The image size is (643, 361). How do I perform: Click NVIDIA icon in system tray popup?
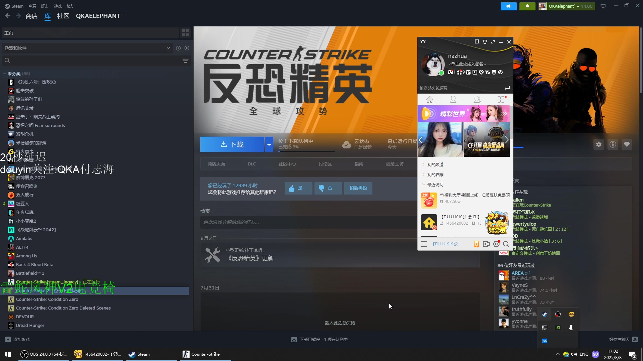558,328
